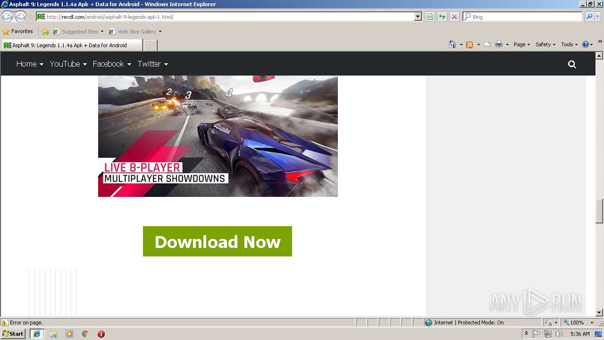Click the 5:36 AM clock
Screen dimensions: 604x340
pyautogui.click(x=579, y=334)
